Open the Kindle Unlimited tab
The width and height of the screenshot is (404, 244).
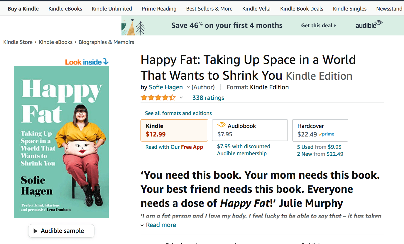coord(112,9)
